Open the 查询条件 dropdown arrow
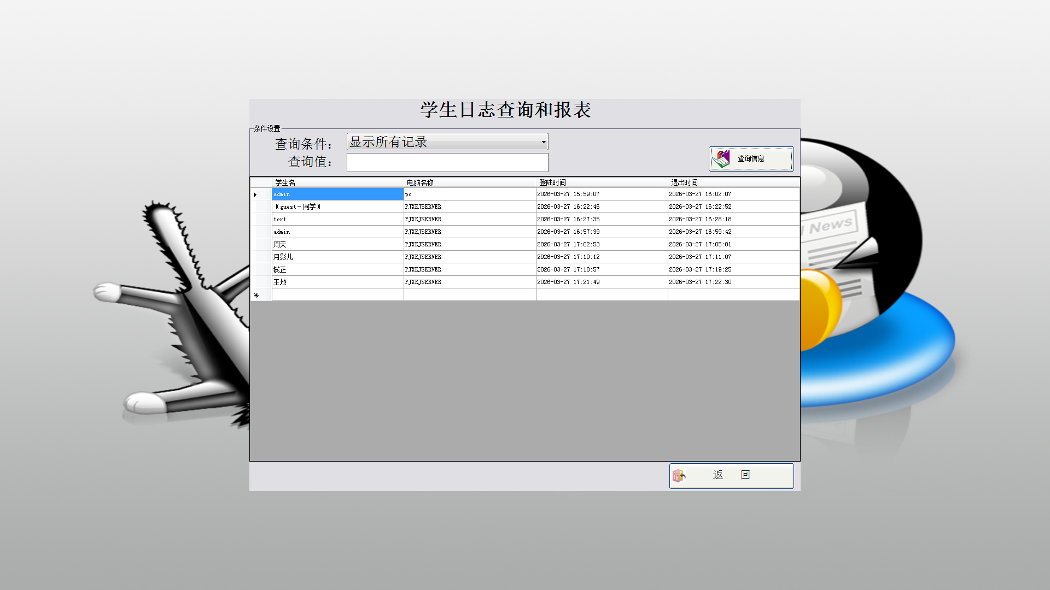This screenshot has height=590, width=1050. click(x=543, y=142)
